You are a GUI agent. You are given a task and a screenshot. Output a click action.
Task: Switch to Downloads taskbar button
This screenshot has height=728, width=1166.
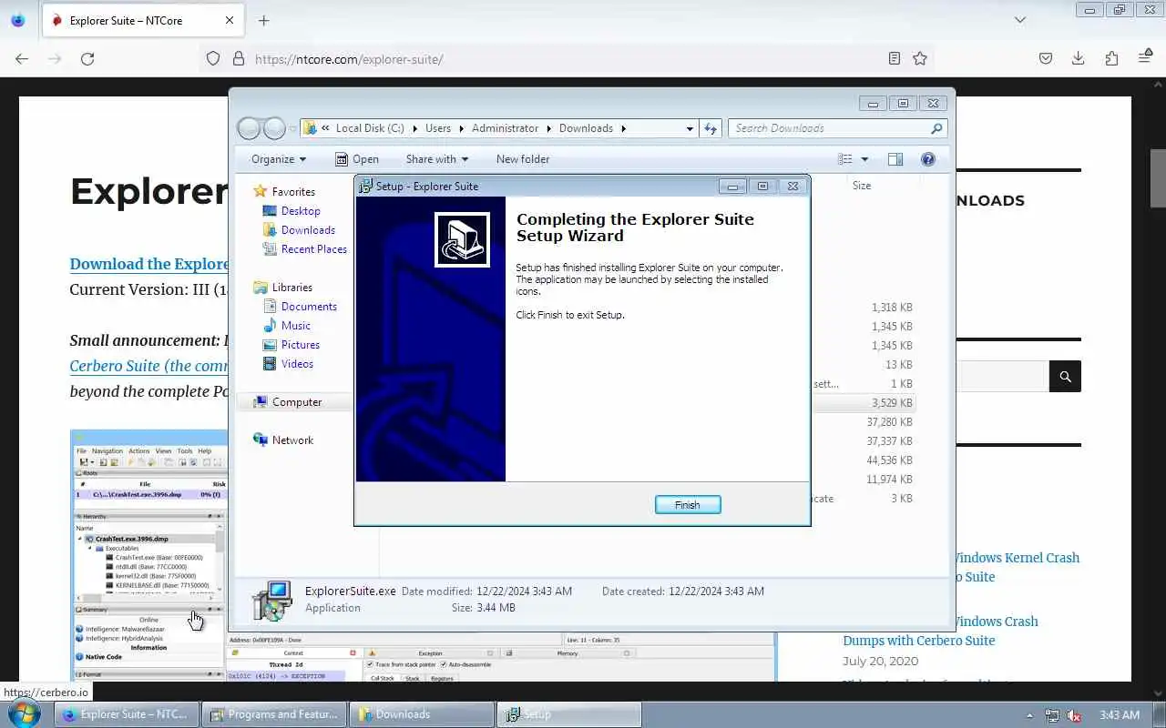(x=421, y=714)
